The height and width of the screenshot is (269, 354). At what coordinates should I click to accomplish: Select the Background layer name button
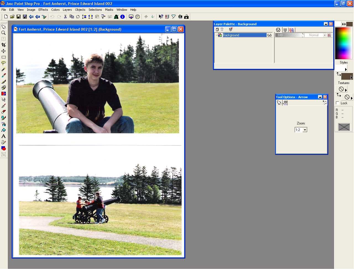(244, 35)
